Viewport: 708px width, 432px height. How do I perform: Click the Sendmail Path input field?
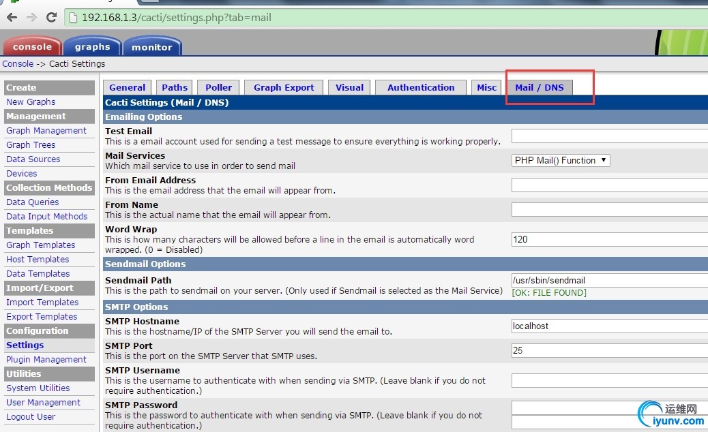[610, 280]
